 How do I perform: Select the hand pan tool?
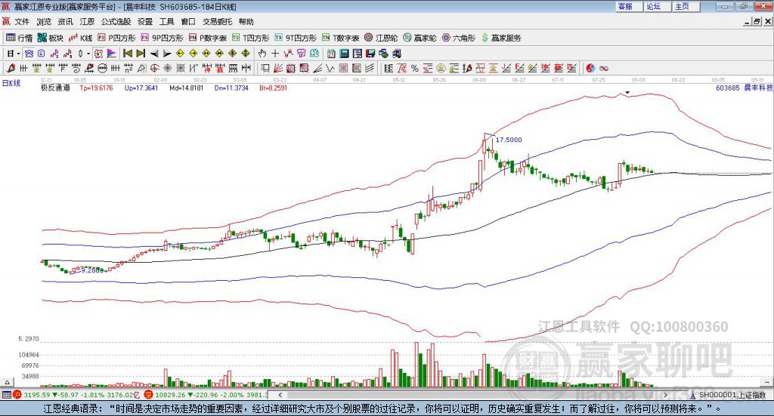[x=262, y=54]
